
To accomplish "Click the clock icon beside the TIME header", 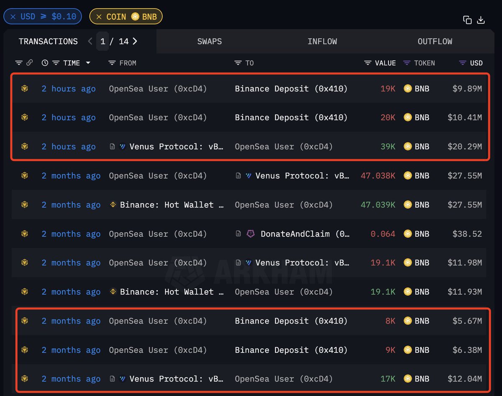I will (x=45, y=63).
